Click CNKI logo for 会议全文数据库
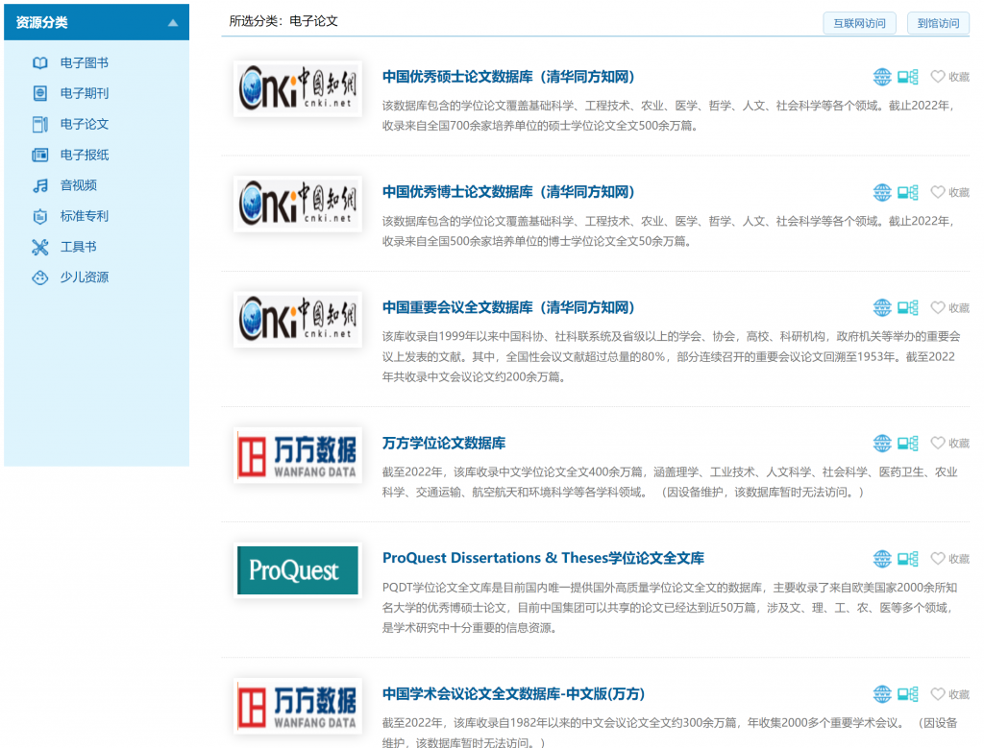This screenshot has height=748, width=984. coord(298,319)
